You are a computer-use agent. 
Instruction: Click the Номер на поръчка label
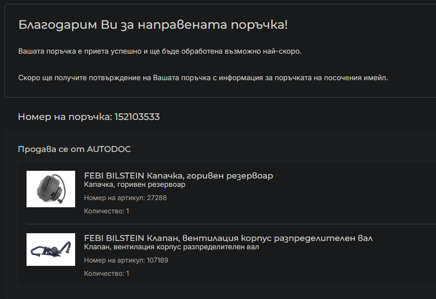65,117
